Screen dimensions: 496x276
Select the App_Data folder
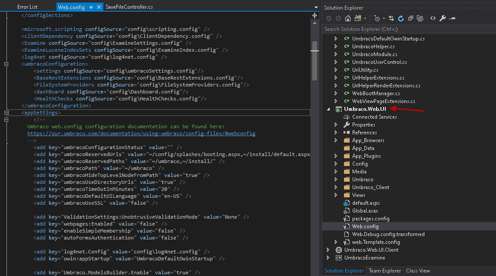point(363,148)
